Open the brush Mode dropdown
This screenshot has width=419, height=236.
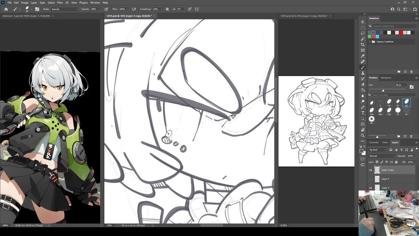tap(64, 9)
